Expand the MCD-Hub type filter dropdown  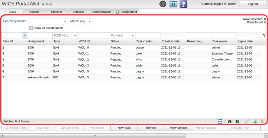[65, 36]
